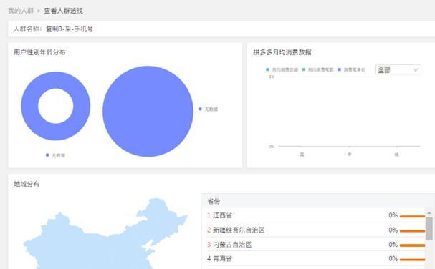Toggle blue legend square 月均消费总额
This screenshot has width=435, height=269.
[267, 69]
